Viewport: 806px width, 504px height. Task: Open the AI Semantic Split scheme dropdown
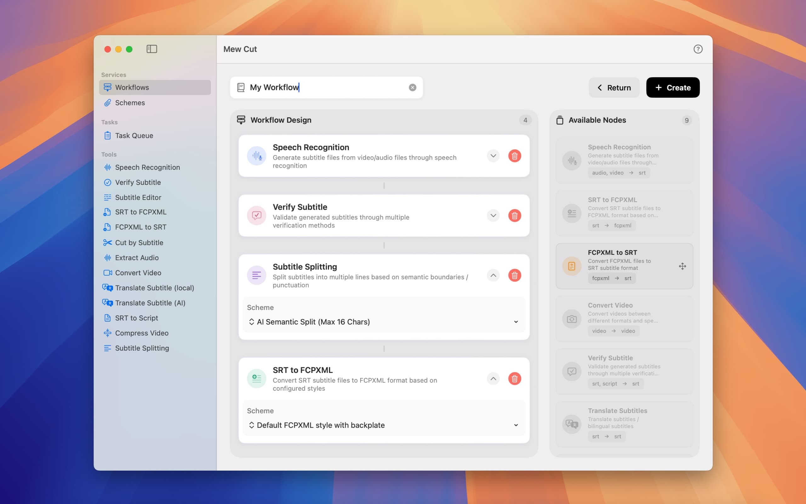pyautogui.click(x=384, y=322)
